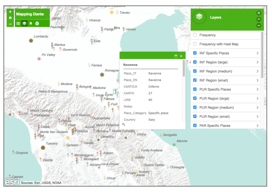Click 'Sources: Esri, USGS, NOAA' attribution
The height and width of the screenshot is (192, 272).
41,183
